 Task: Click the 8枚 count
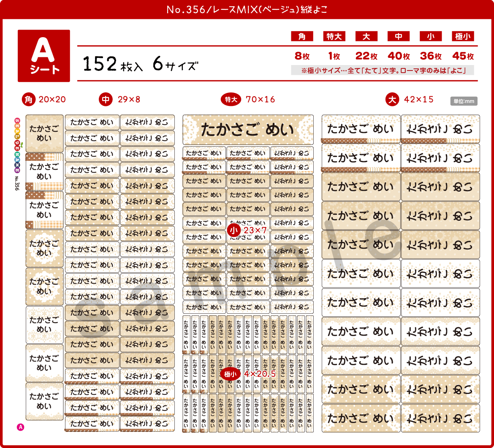click(x=302, y=56)
